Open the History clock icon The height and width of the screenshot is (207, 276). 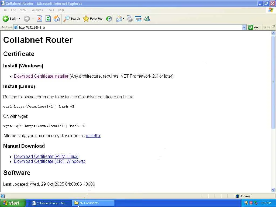(109, 19)
